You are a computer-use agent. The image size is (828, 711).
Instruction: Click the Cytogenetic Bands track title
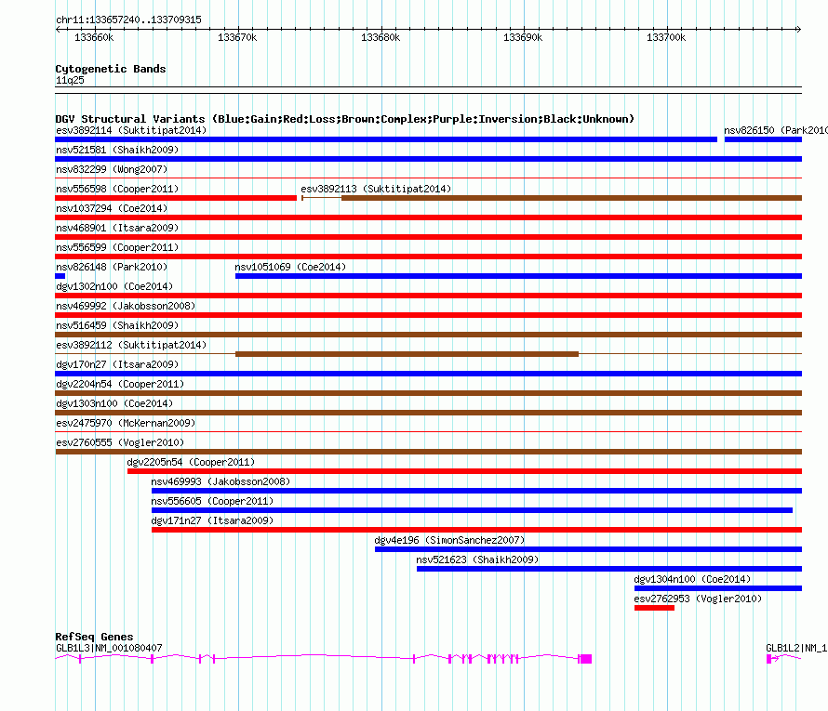tap(111, 69)
